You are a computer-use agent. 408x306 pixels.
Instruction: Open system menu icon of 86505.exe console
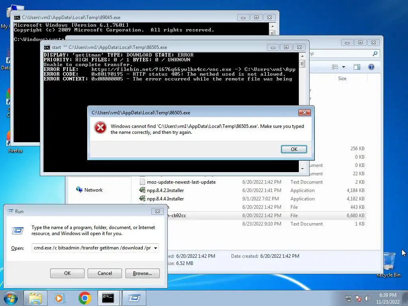[x=47, y=47]
